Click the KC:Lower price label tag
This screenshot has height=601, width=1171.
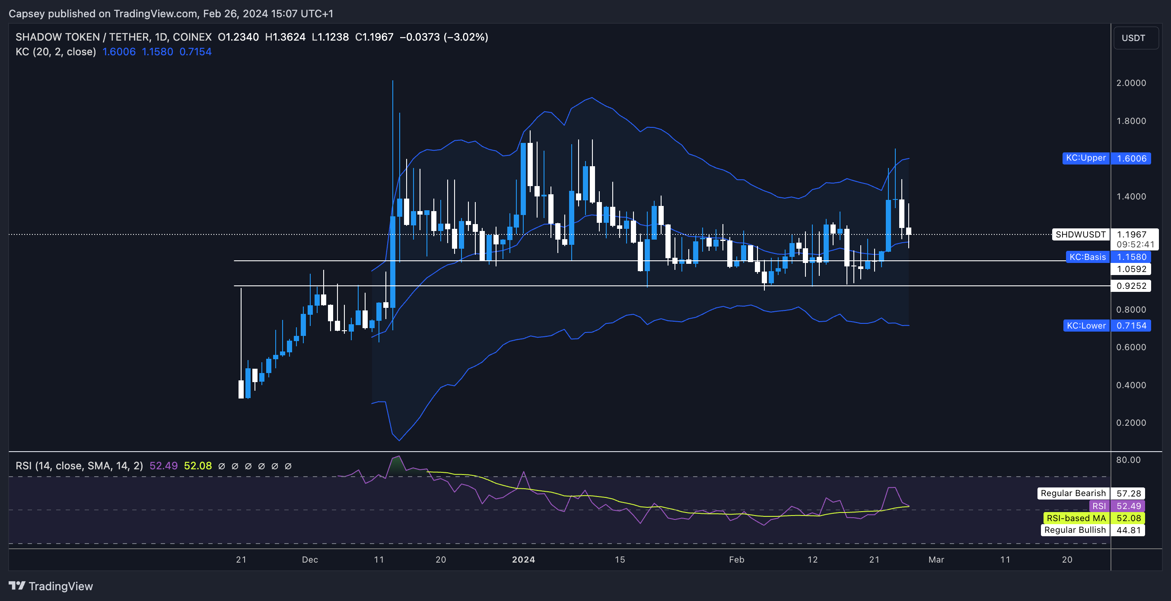1086,326
